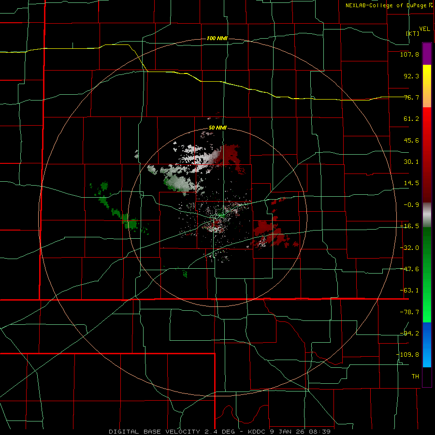This screenshot has height=435, width=435.
Task: Click the -78.7 velocity scale value
Action: coord(409,312)
